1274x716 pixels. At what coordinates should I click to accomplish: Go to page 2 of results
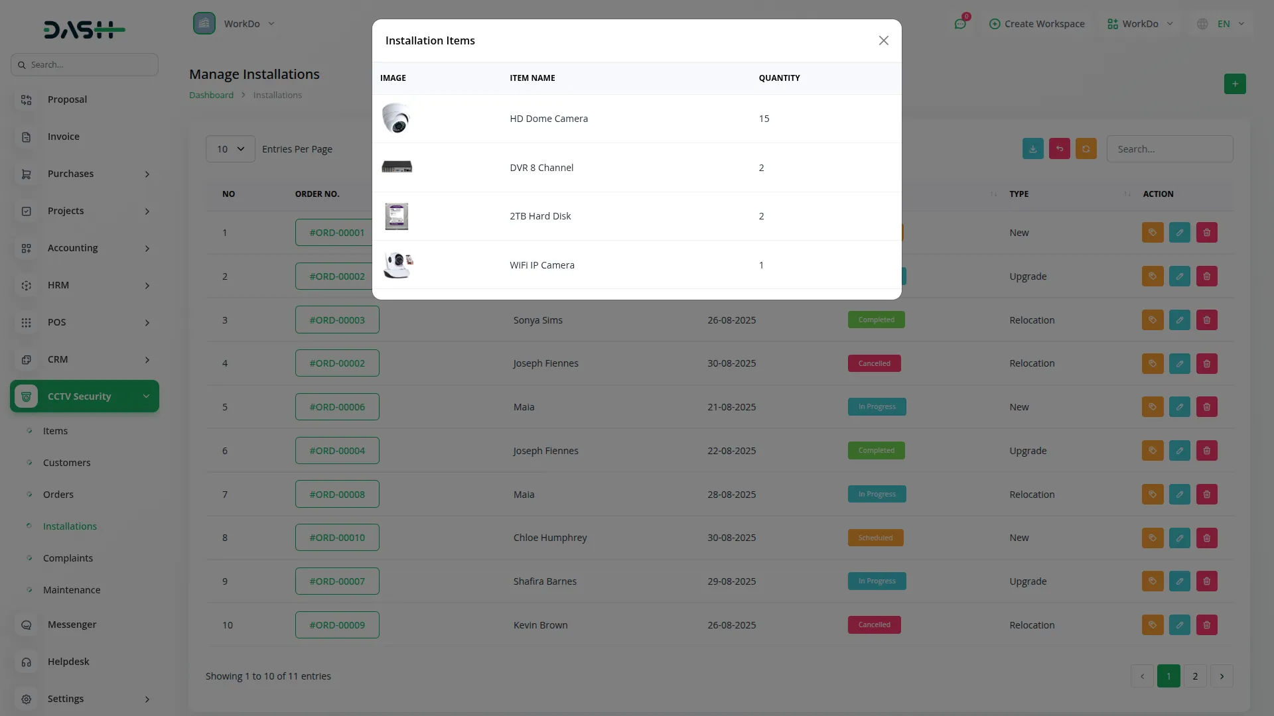tap(1194, 676)
